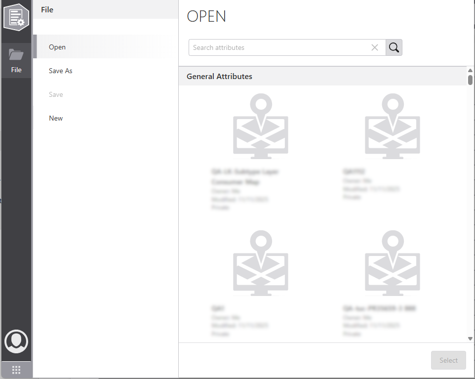Screen dimensions: 475x379
Task: Click the account profile icon
Action: [16, 341]
